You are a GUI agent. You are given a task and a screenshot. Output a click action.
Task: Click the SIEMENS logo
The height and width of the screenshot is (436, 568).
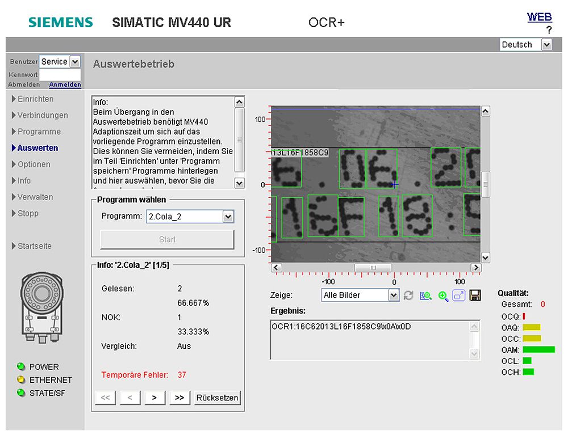click(x=60, y=22)
